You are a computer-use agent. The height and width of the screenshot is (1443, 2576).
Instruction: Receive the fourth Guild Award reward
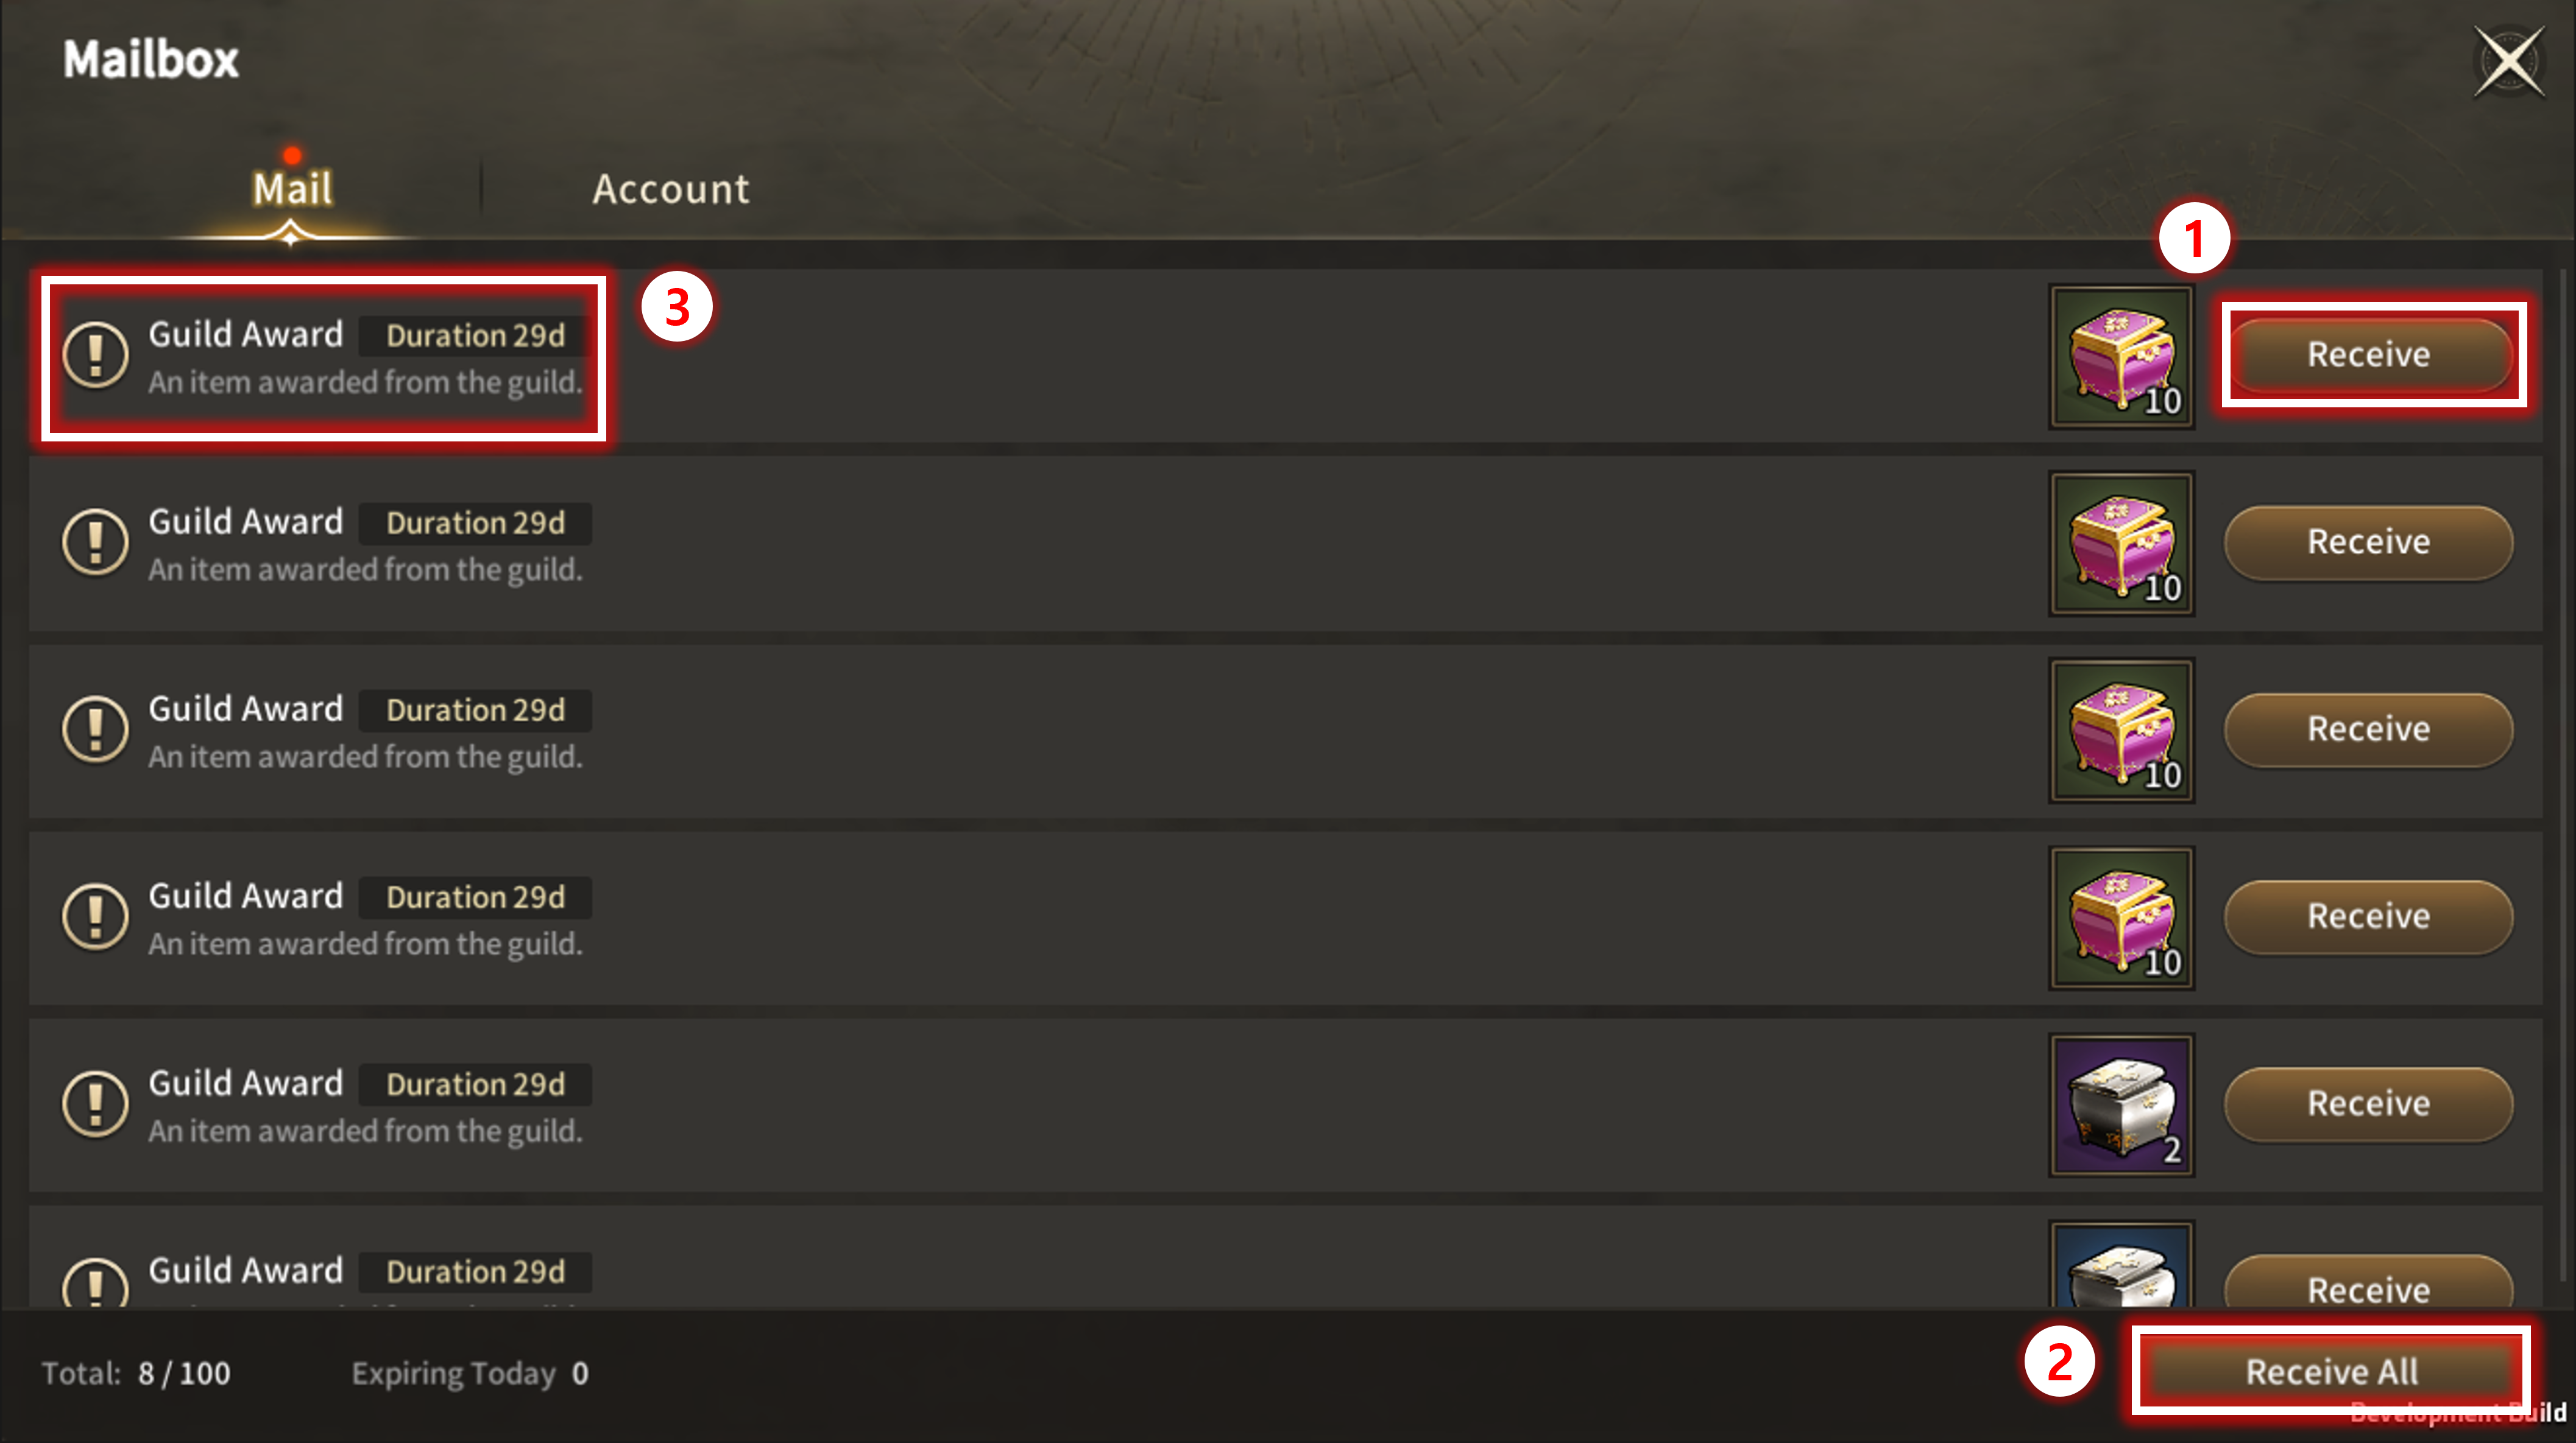[x=2368, y=916]
